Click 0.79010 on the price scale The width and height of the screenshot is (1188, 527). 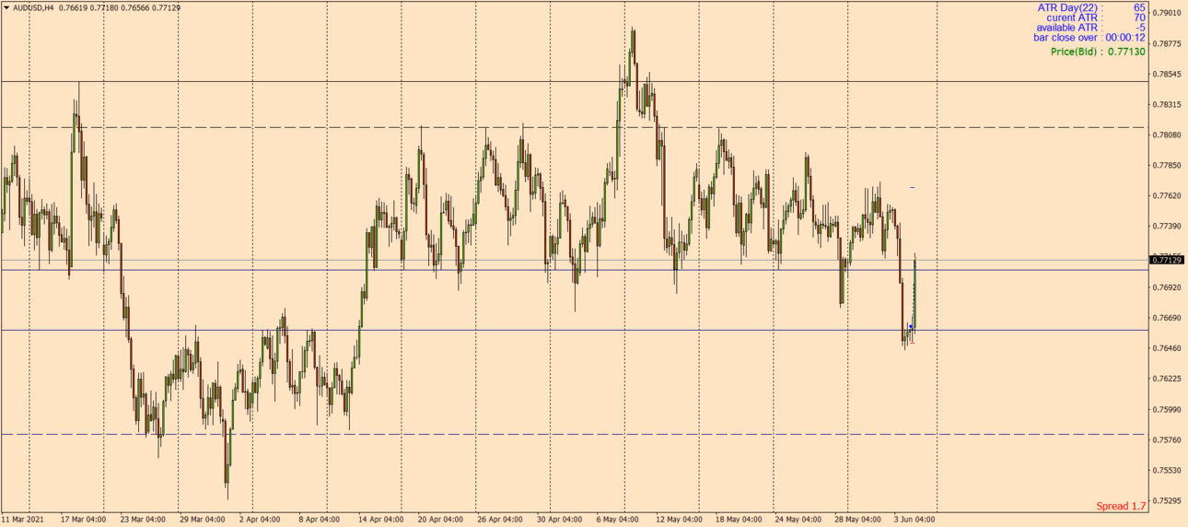coord(1167,13)
